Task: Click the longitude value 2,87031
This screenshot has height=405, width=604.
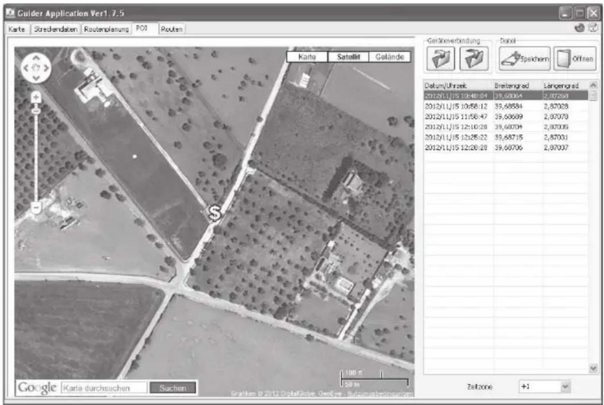Action: [x=556, y=137]
